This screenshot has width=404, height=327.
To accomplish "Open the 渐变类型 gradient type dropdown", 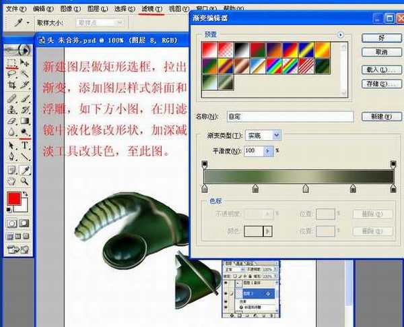I will pos(276,136).
